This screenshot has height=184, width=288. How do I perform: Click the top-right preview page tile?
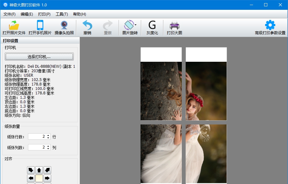click(x=206, y=84)
